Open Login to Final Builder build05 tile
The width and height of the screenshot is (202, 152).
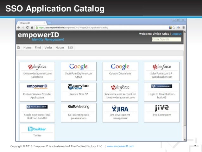(162, 92)
